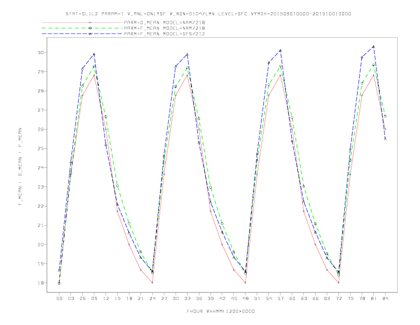Click green NAM circle marker at hour 15
This screenshot has width=420, height=325.
tap(117, 186)
